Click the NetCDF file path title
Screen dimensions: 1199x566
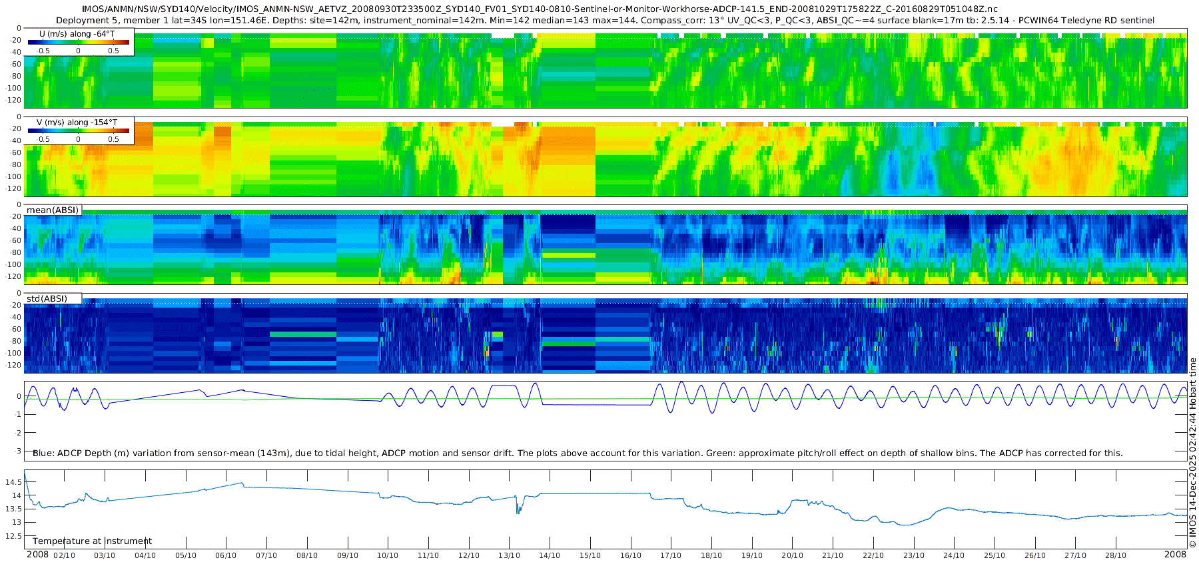[540, 9]
